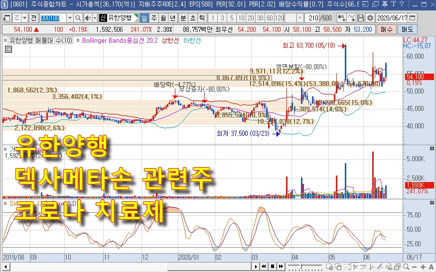Click the add indicator chart icon
The image size is (436, 272).
341,18
